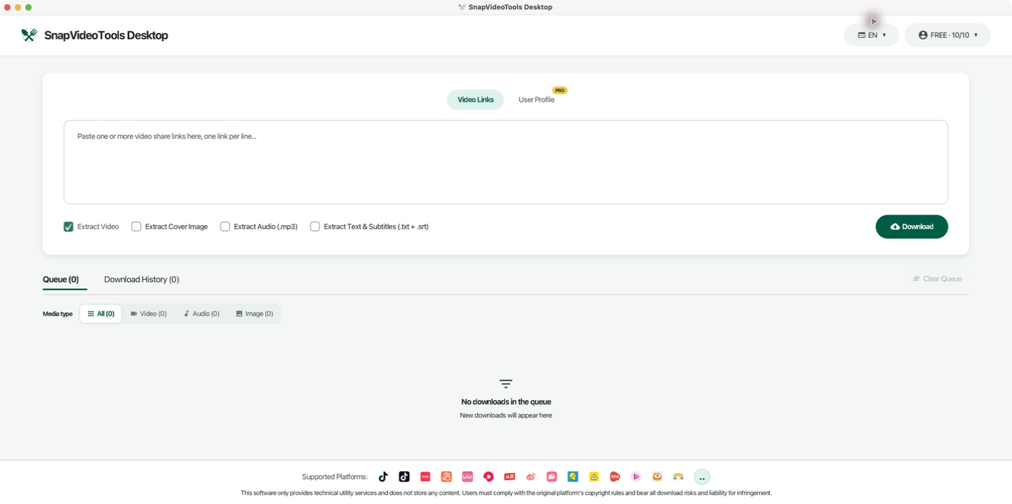The image size is (1012, 504).
Task: Open the Queue (0) tab
Action: 60,280
